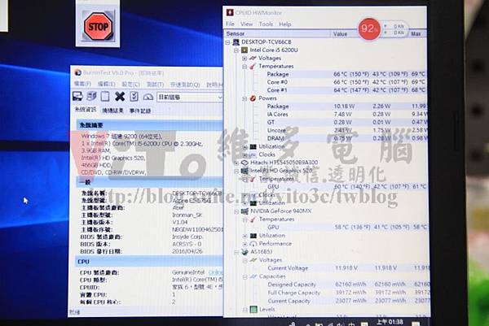Switch to the 燒機結果 tab
The image size is (489, 326).
tap(113, 110)
